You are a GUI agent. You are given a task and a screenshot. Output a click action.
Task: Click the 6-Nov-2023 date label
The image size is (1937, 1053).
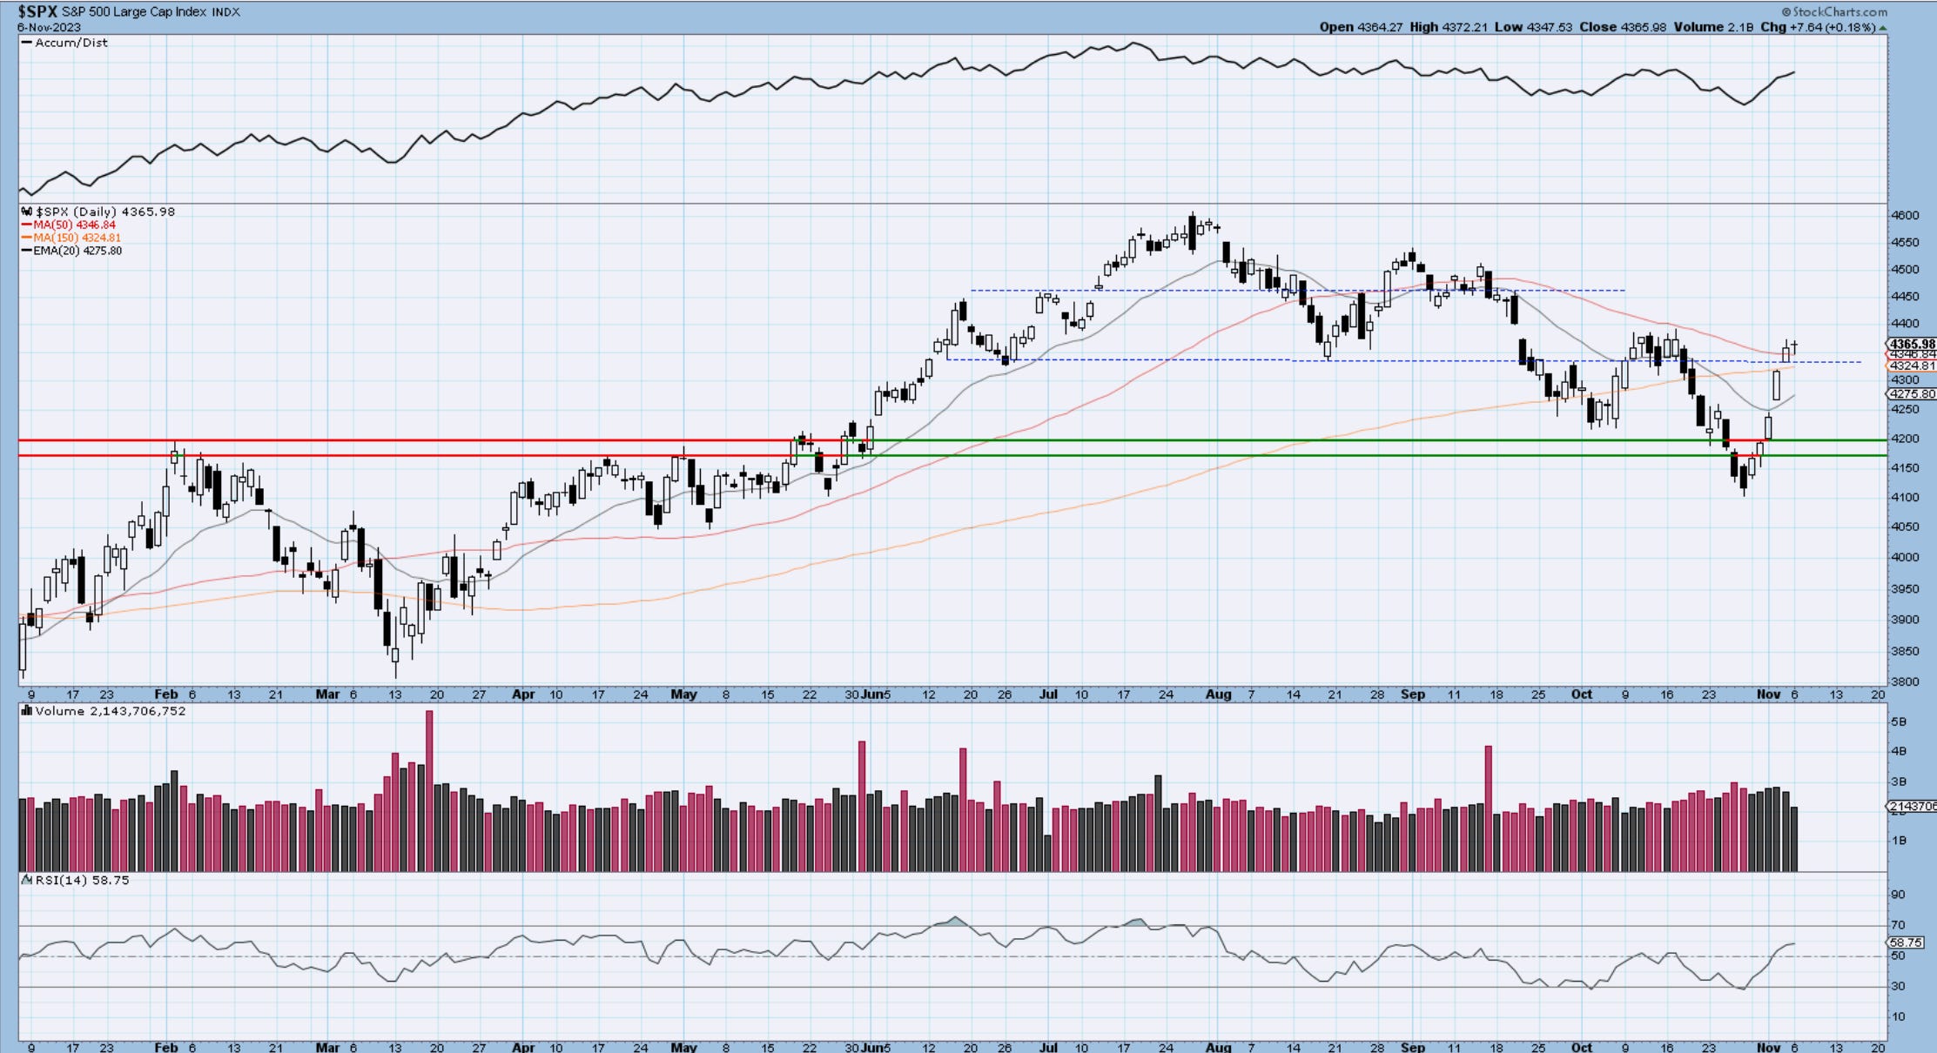(x=49, y=27)
